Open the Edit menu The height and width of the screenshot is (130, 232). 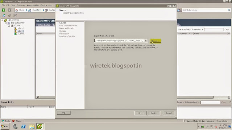coord(8,5)
